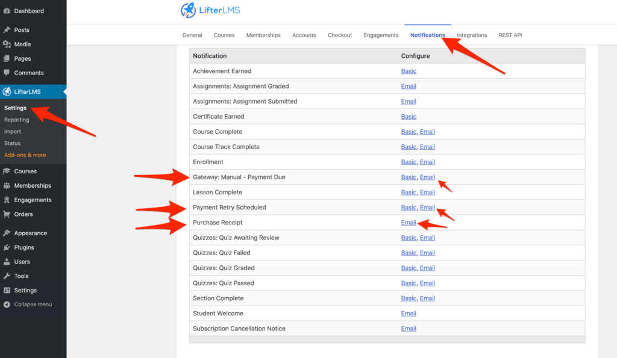Open the Memberships settings tab

coord(263,35)
